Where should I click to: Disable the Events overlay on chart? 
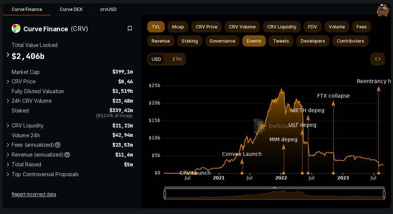254,41
